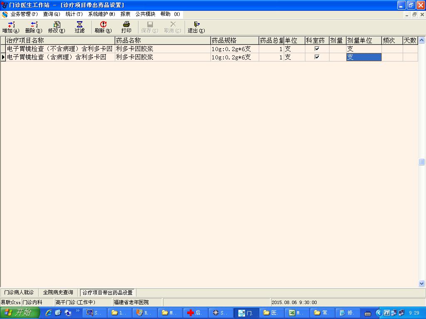The height and width of the screenshot is (319, 426).
Task: Click the 剂量单位 column header
Action: [364, 40]
